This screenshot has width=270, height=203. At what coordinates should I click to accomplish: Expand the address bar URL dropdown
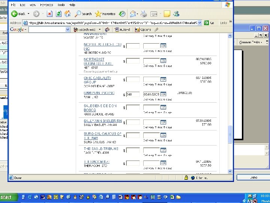point(199,23)
